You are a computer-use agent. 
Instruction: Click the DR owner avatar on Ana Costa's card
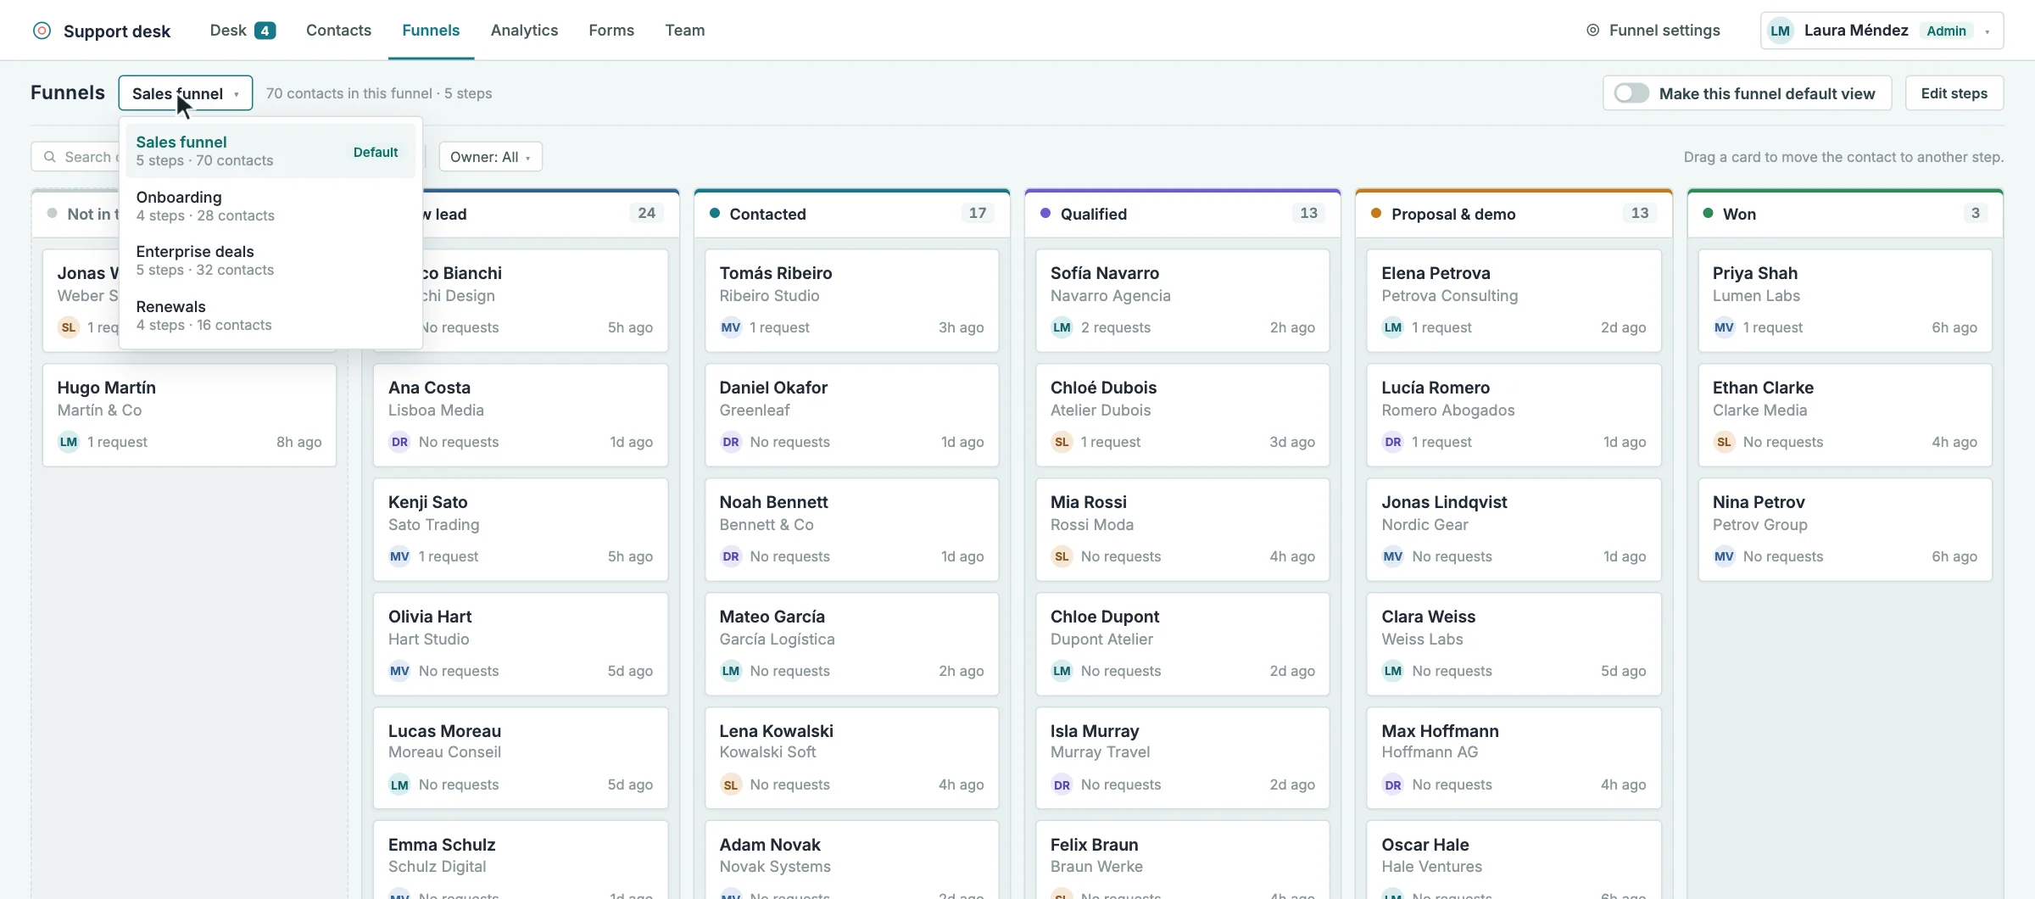pos(399,442)
